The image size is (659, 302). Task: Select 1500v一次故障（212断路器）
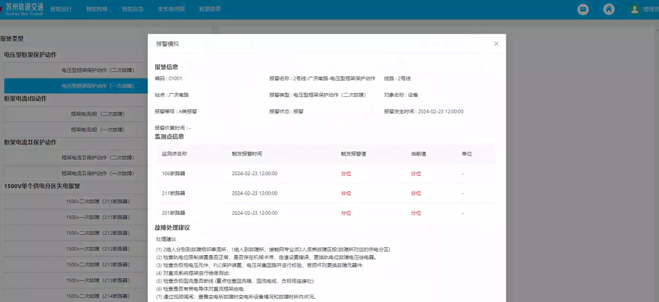click(x=76, y=249)
